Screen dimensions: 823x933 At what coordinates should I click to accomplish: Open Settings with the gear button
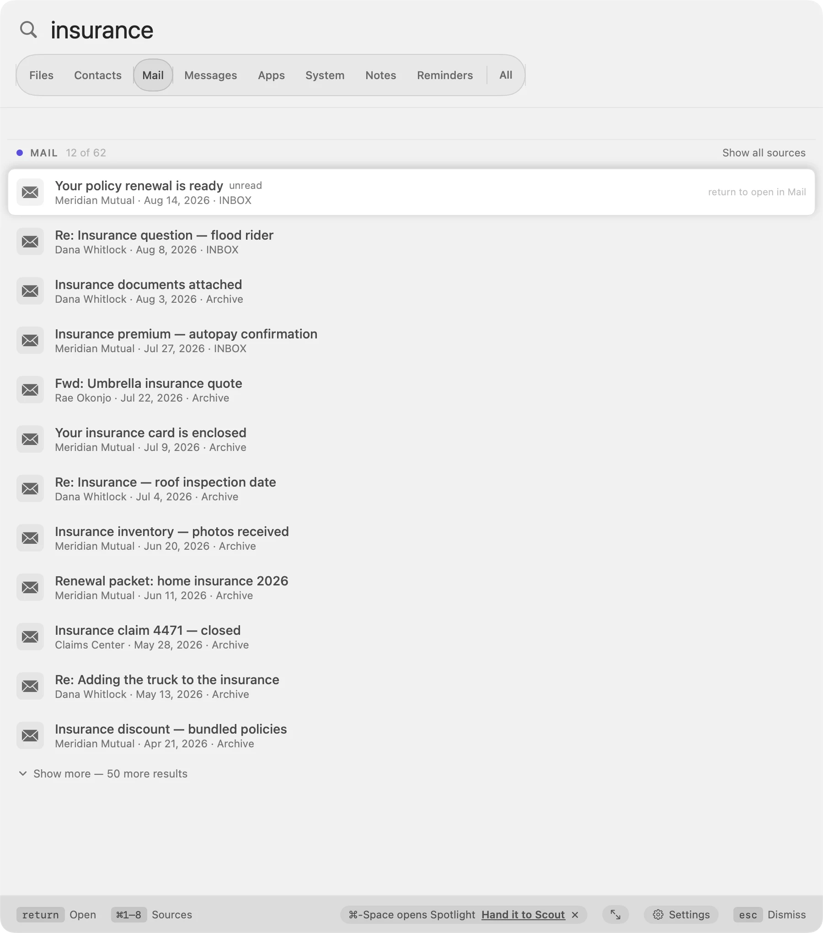681,915
